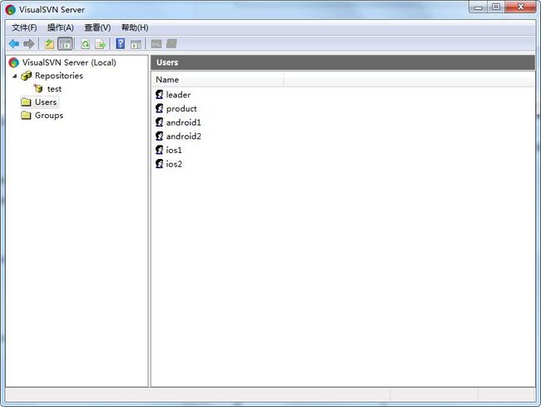Image resolution: width=541 pixels, height=407 pixels.
Task: Click the user icon beside product
Action: [160, 108]
